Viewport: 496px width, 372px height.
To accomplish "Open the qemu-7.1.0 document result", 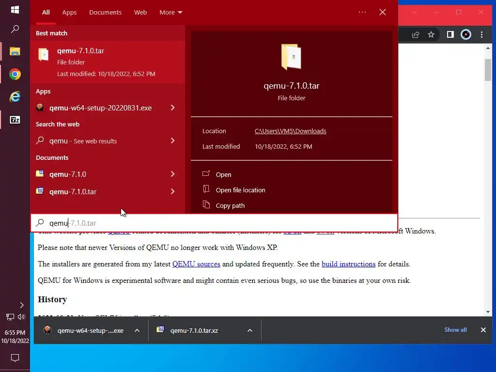I will [x=68, y=174].
